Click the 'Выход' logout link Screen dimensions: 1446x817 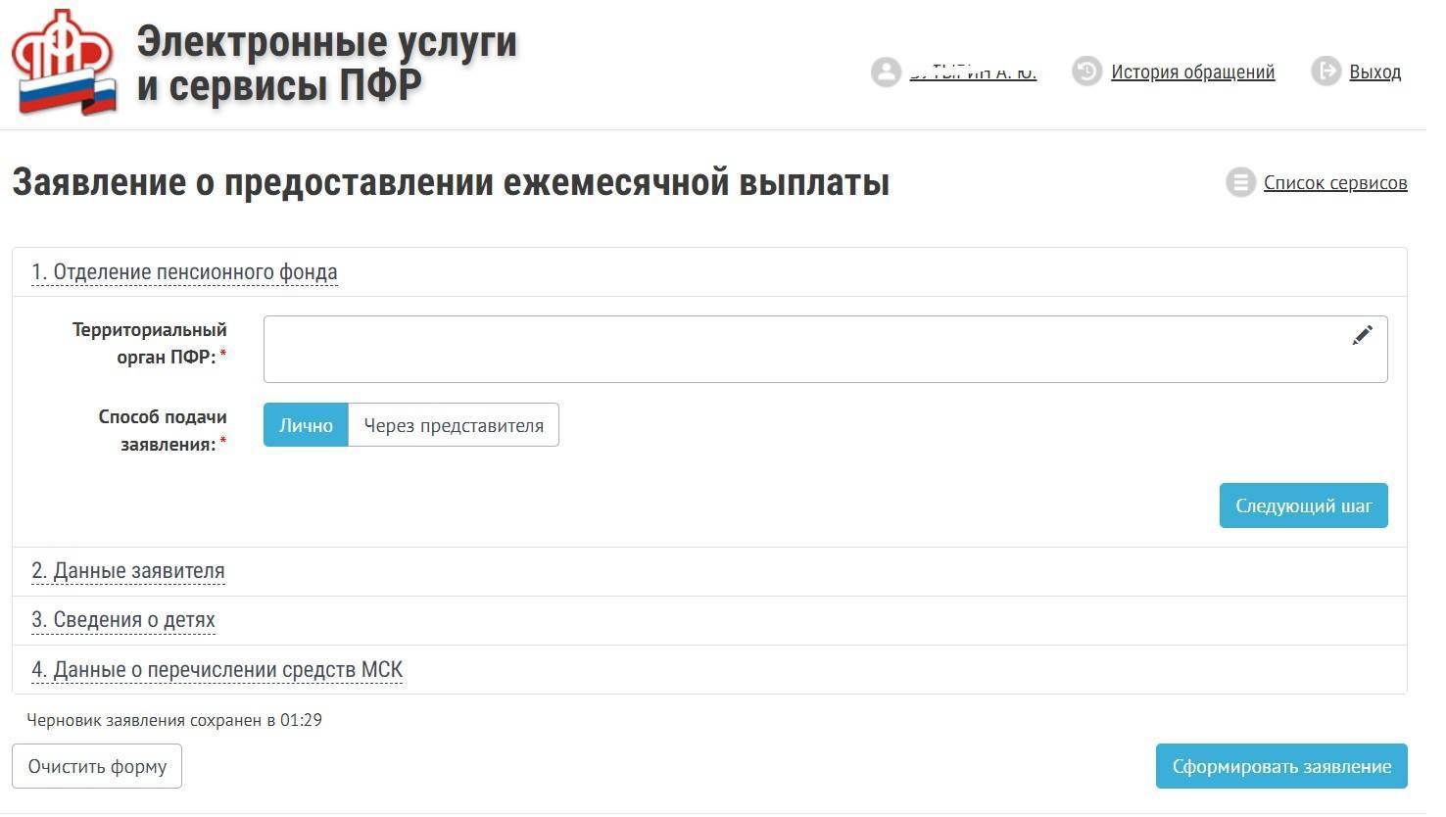[x=1374, y=72]
